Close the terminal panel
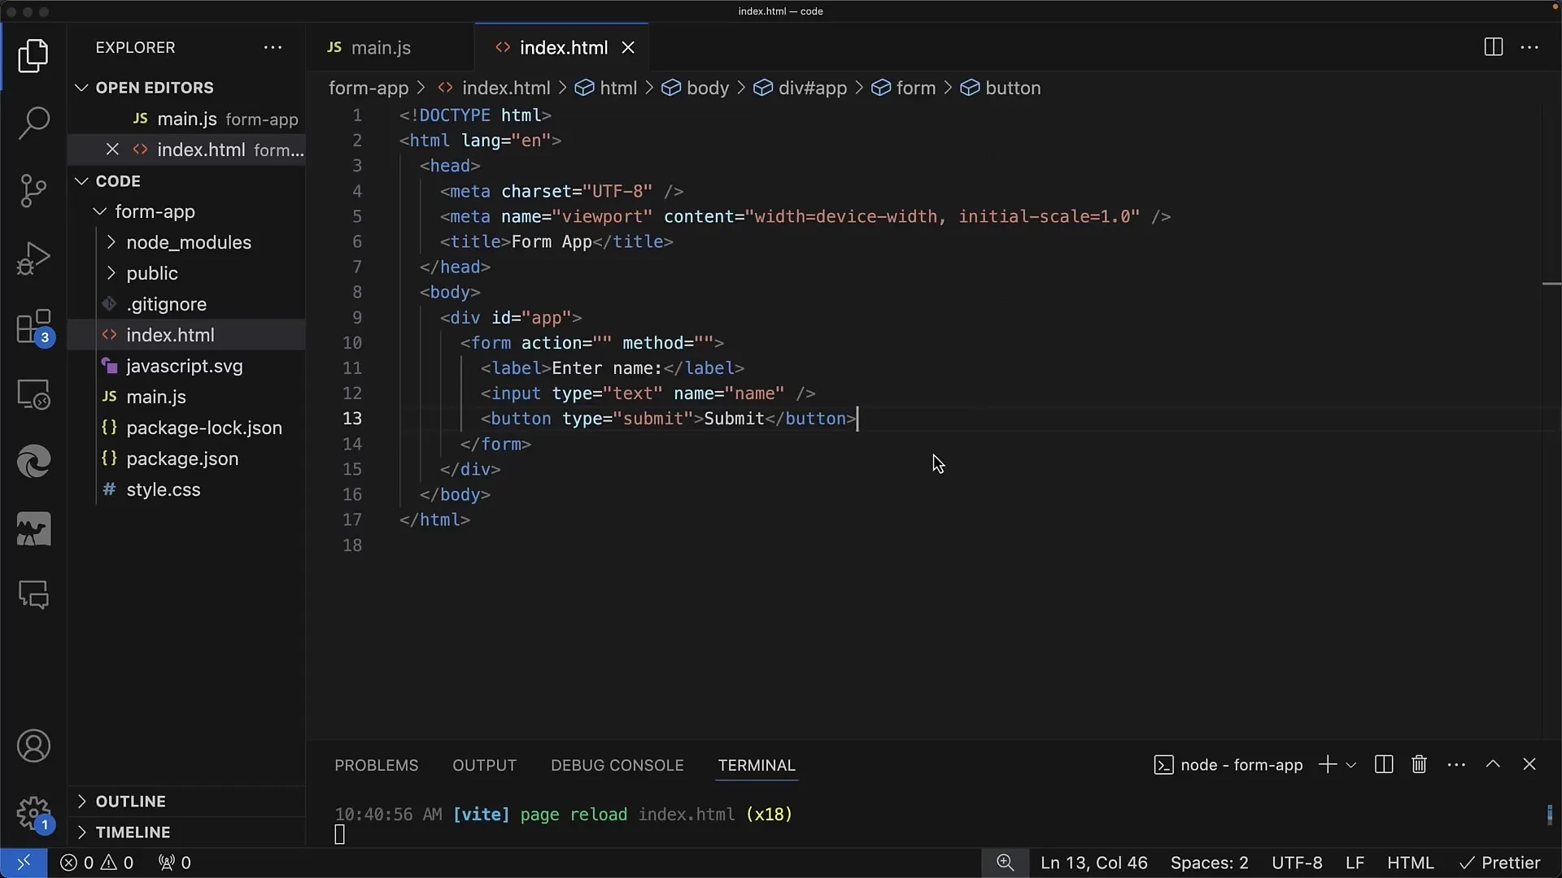 click(x=1529, y=764)
